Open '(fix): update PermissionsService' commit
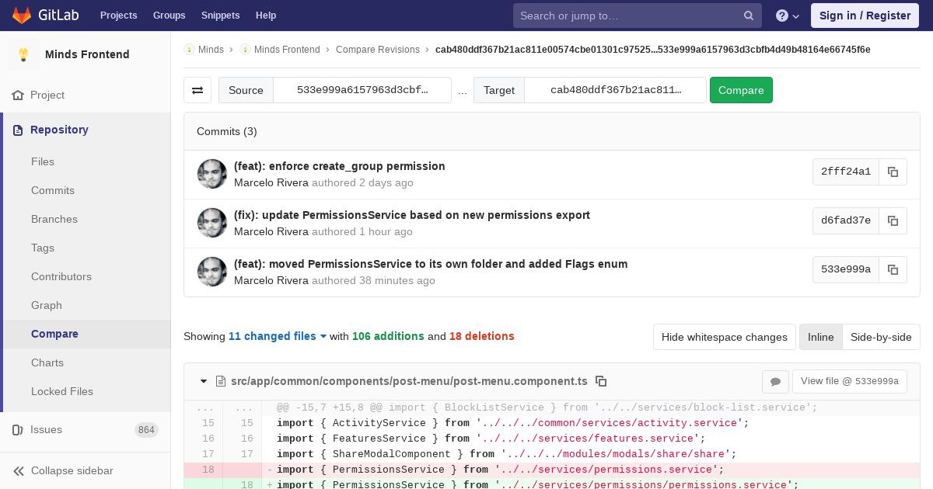 click(x=412, y=215)
